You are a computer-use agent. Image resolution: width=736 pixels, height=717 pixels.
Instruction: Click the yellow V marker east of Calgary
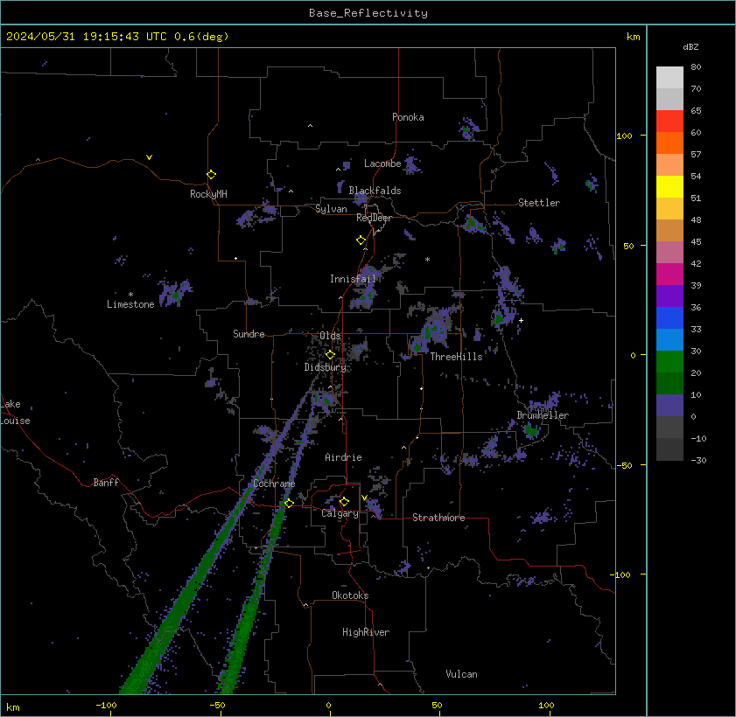(x=364, y=498)
